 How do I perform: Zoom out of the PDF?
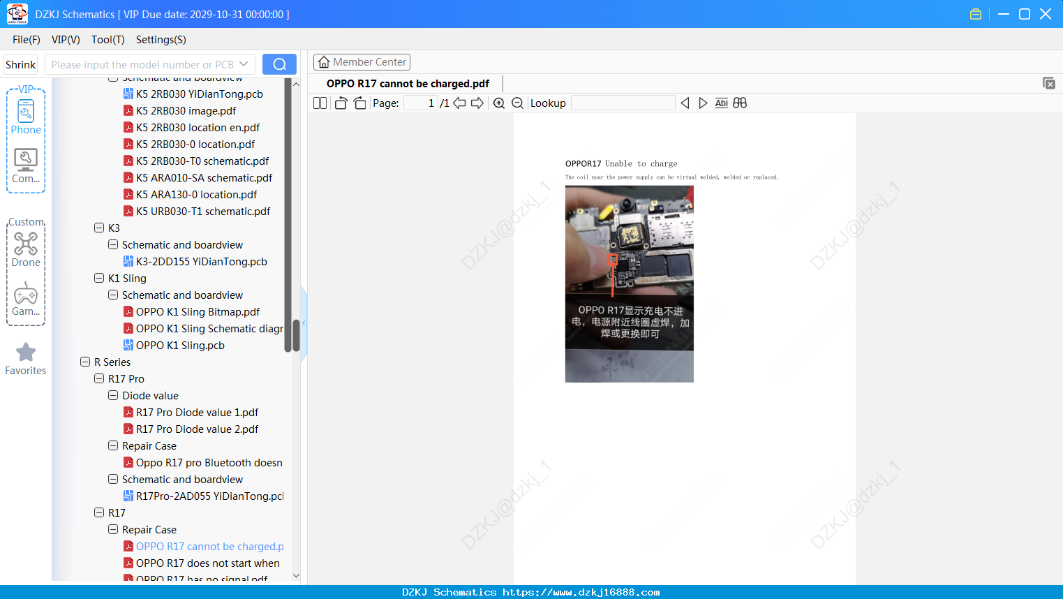coord(517,103)
